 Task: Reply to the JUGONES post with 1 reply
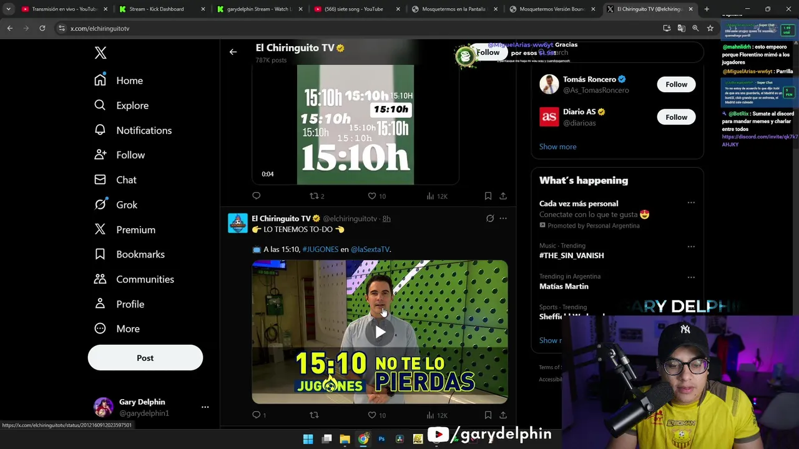point(259,415)
